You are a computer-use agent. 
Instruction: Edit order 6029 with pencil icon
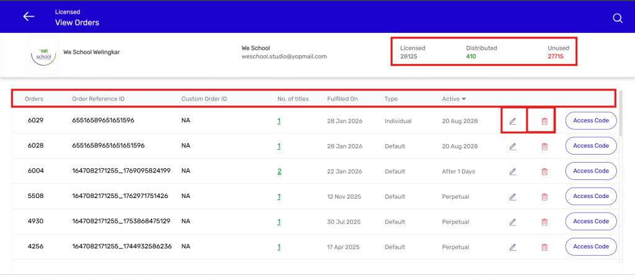(x=513, y=121)
